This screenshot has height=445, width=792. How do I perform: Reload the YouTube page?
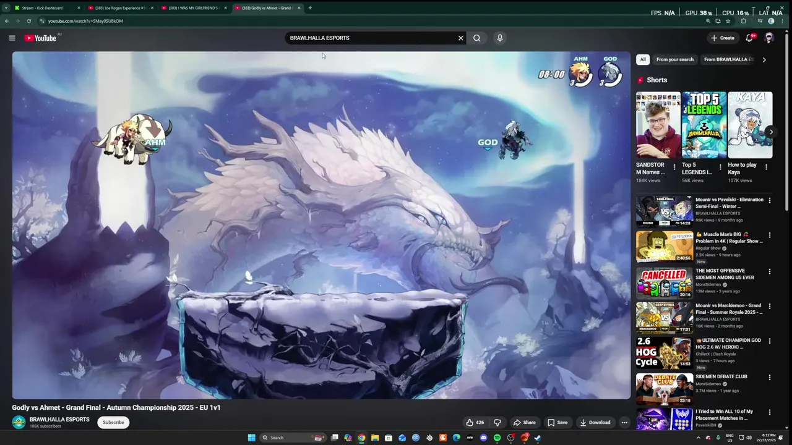point(28,21)
